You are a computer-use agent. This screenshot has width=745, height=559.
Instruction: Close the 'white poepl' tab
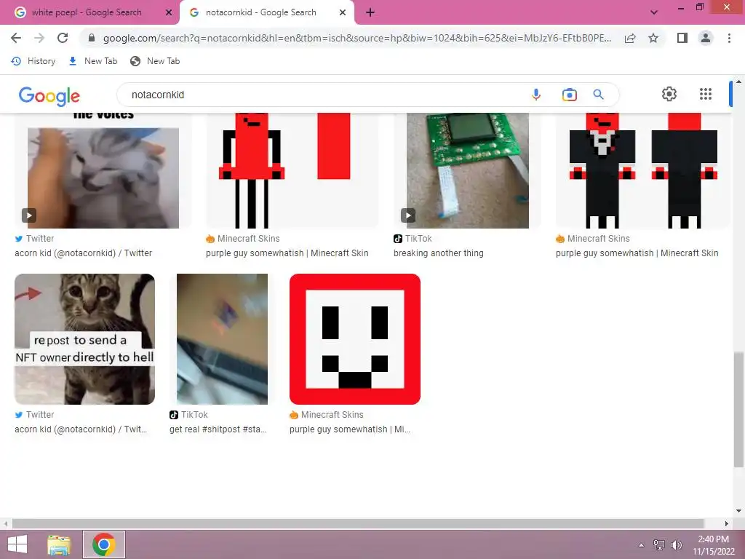point(169,12)
